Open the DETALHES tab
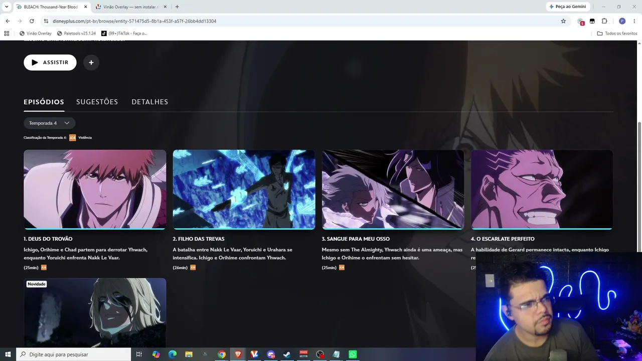642x361 pixels. pos(149,102)
